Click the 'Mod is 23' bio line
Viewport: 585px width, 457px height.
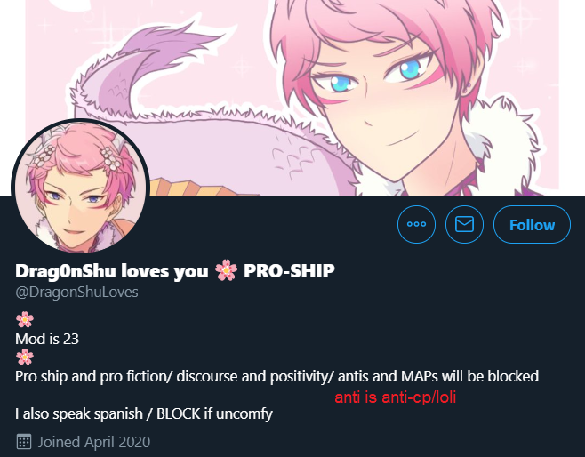tap(47, 339)
